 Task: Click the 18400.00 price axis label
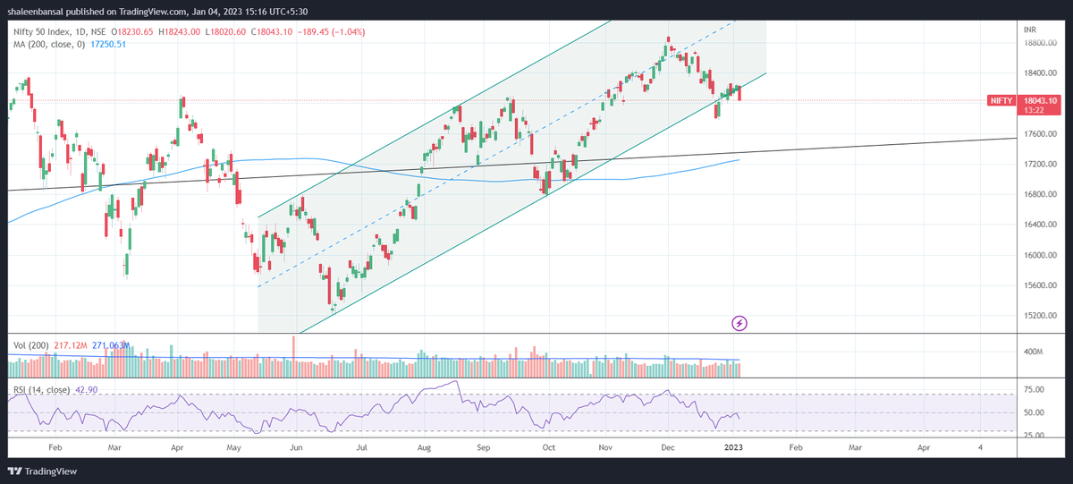click(x=1040, y=73)
